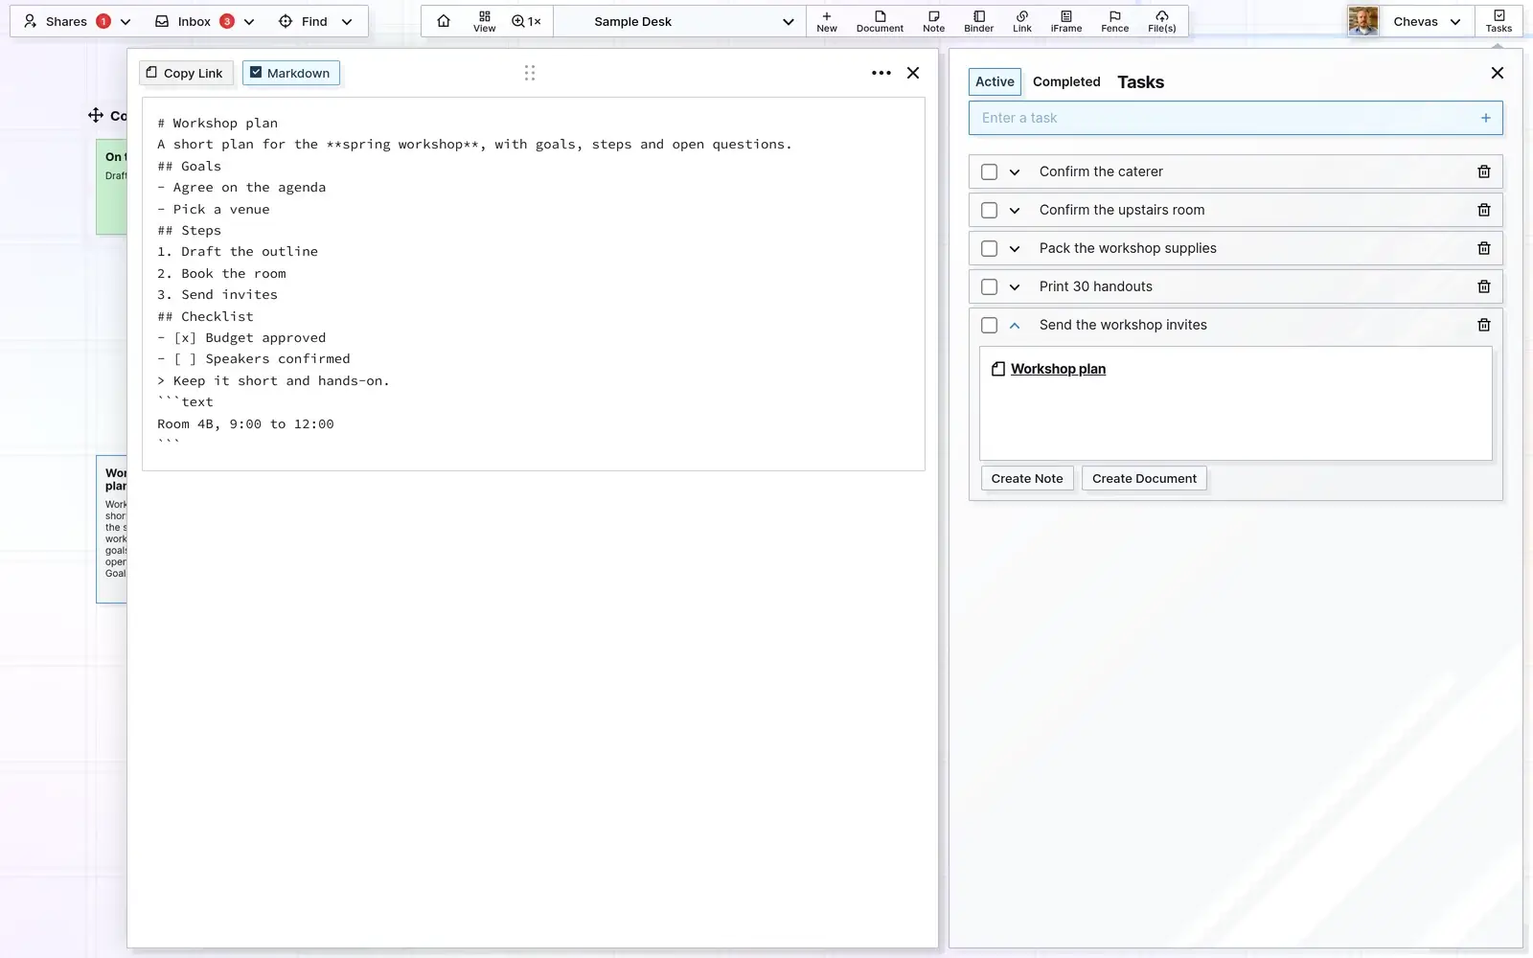
Task: Add a Binder to the desk
Action: pos(978,21)
